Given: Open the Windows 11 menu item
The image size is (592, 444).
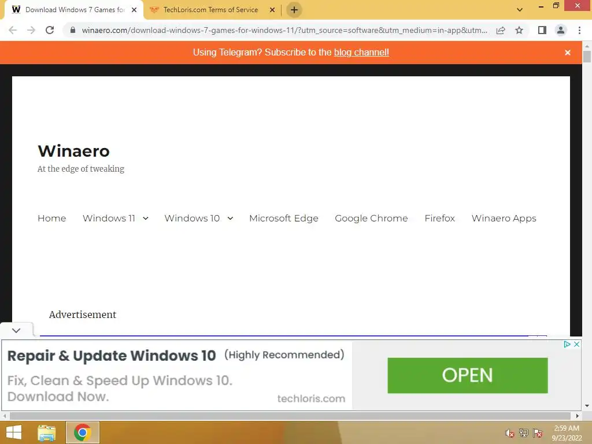Looking at the screenshot, I should click(109, 218).
